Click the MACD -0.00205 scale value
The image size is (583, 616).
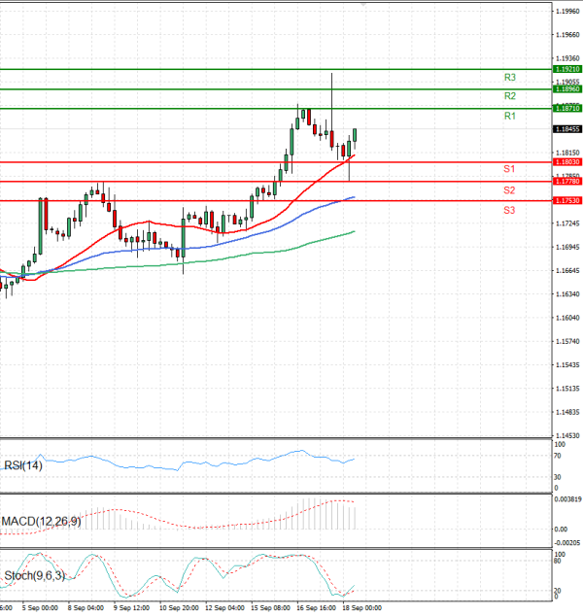point(566,543)
